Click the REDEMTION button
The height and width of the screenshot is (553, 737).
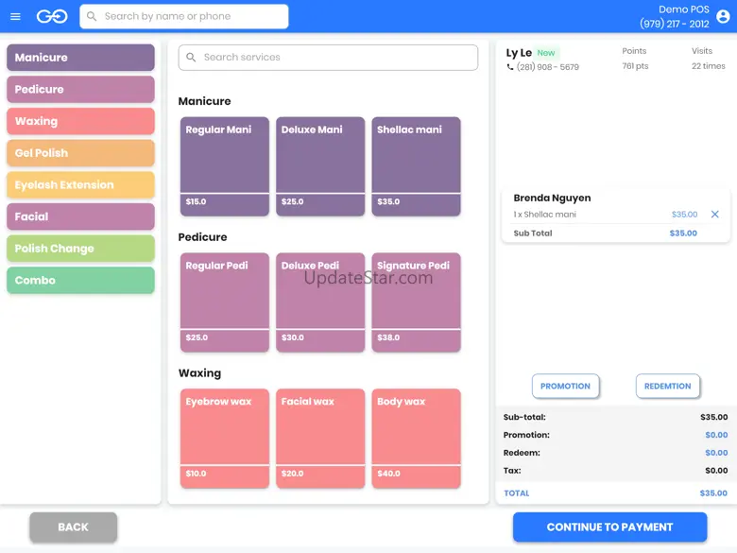[x=667, y=386]
